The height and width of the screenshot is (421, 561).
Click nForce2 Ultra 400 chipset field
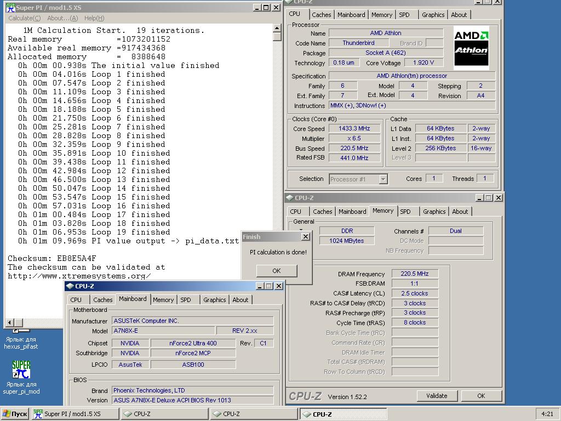[x=193, y=343]
